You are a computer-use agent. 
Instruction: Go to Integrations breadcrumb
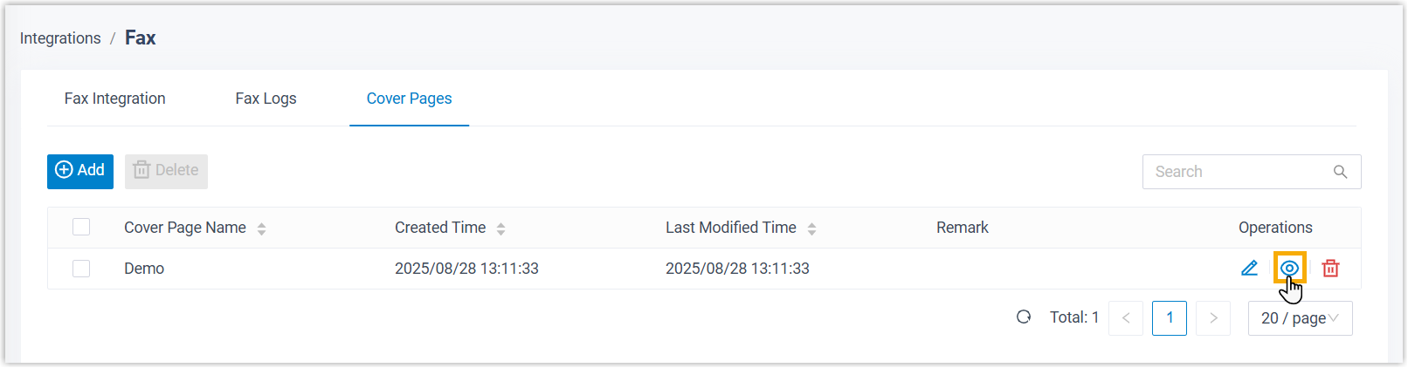(x=60, y=38)
